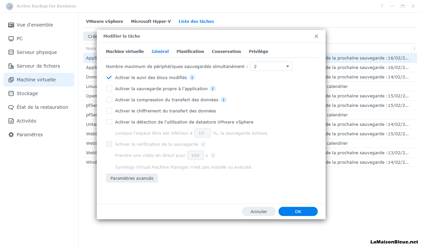Open Stockage in the sidebar

point(39,93)
